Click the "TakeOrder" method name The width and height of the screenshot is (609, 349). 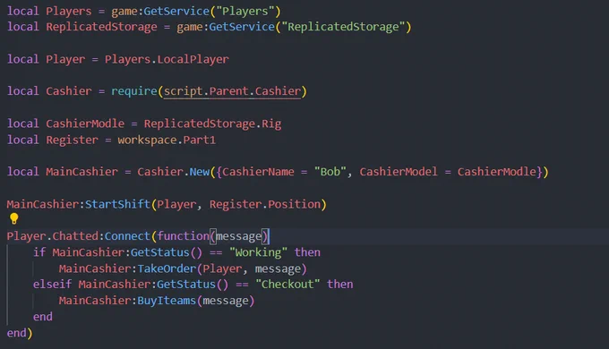click(167, 269)
